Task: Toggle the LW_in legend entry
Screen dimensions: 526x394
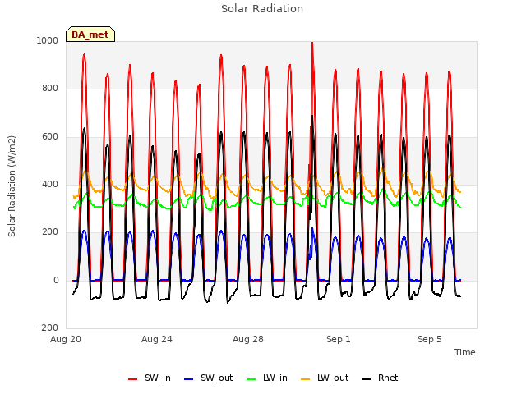Action: [267, 378]
